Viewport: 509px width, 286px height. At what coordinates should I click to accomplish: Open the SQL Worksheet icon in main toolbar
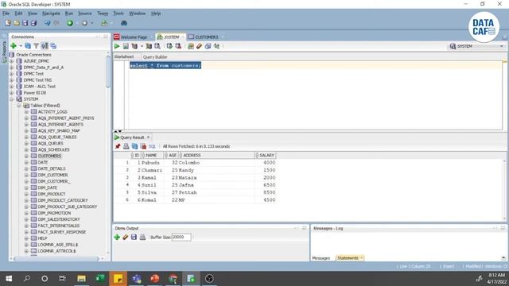(104, 23)
